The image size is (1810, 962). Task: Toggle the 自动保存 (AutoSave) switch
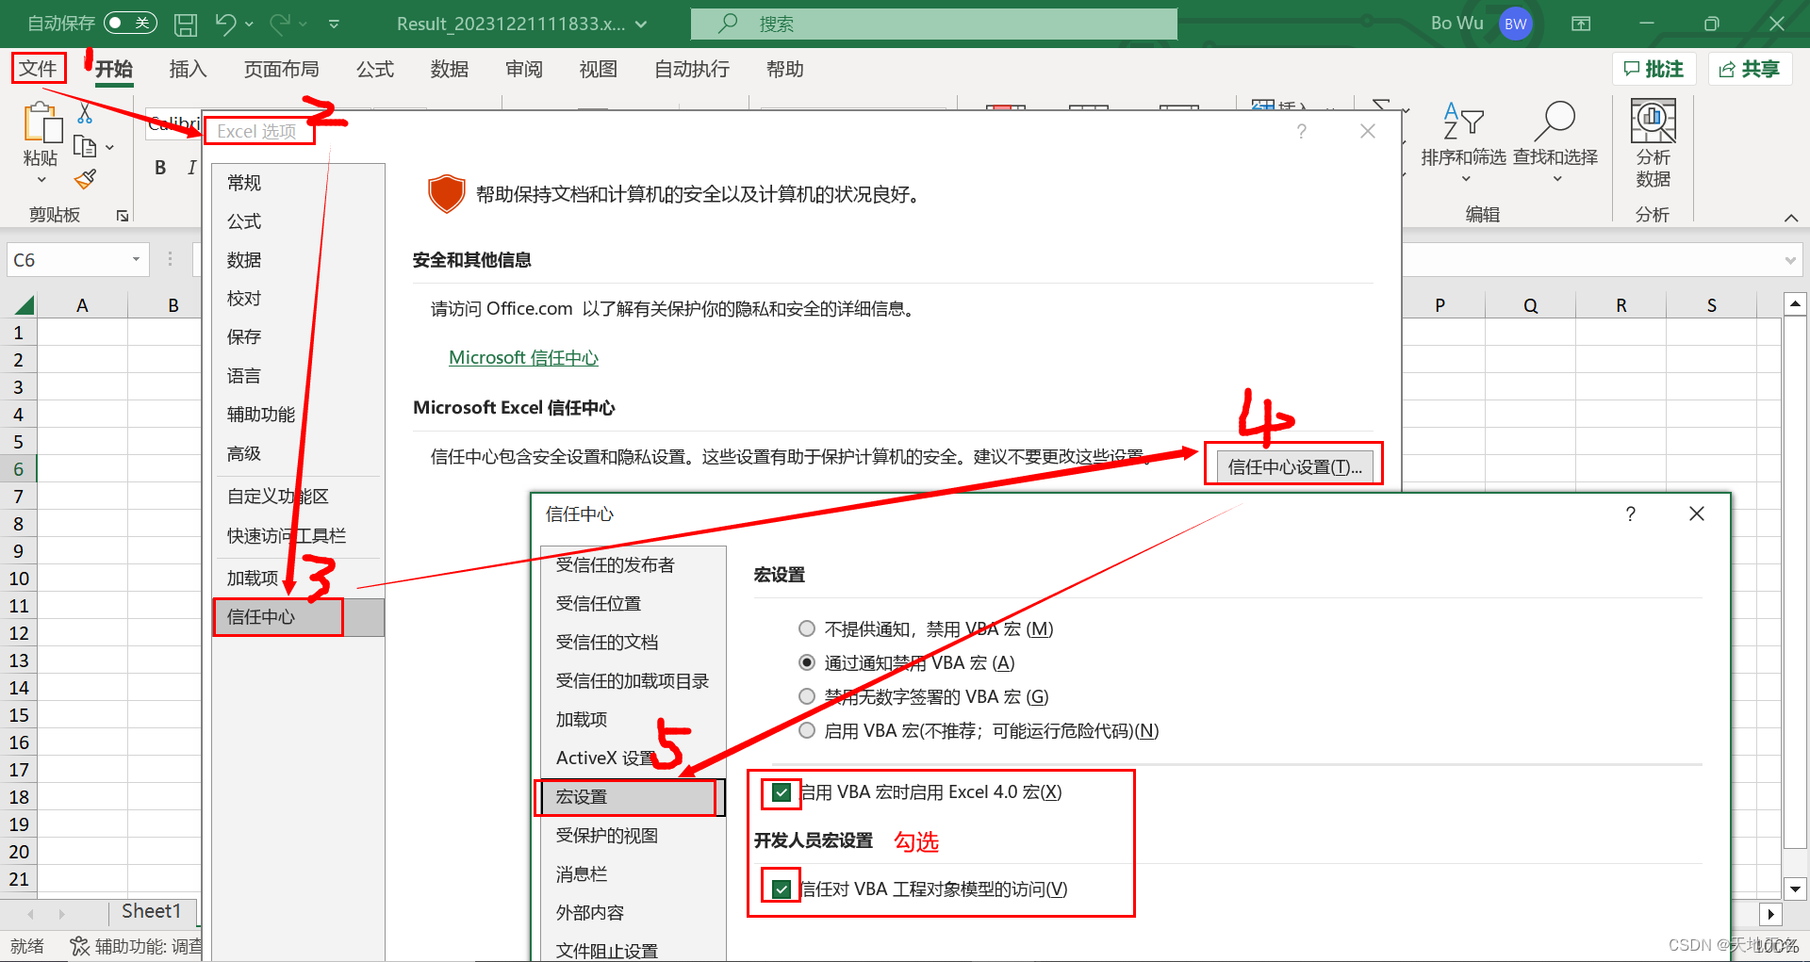pyautogui.click(x=129, y=23)
